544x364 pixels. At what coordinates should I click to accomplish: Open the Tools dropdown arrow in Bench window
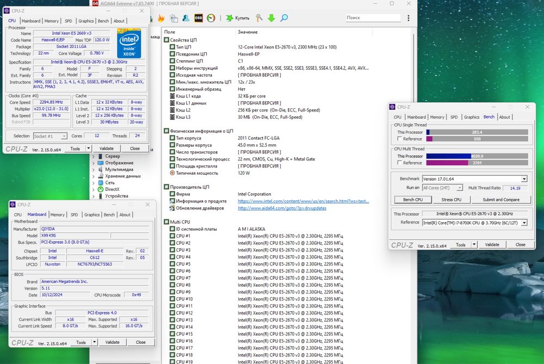[x=474, y=245]
